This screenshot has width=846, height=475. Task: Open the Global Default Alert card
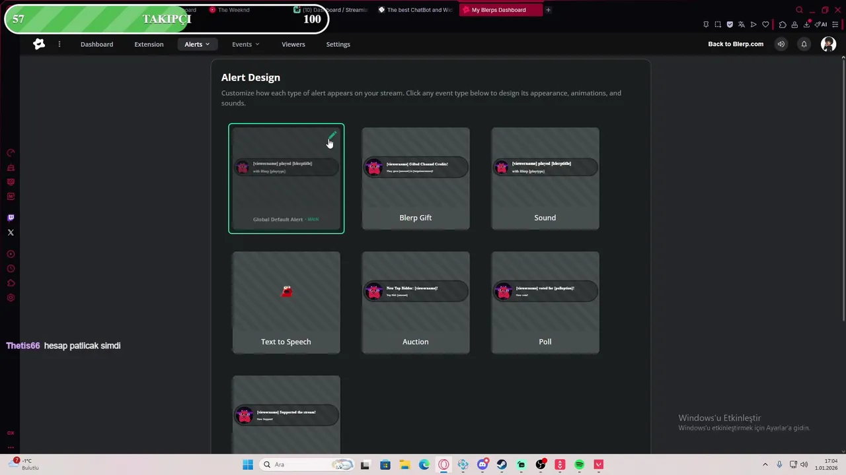click(286, 179)
